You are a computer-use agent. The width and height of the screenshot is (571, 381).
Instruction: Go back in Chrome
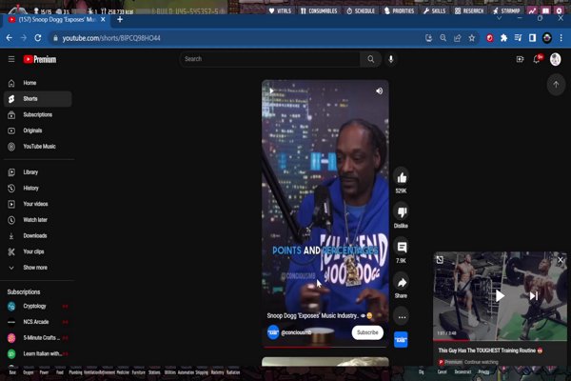pos(10,38)
